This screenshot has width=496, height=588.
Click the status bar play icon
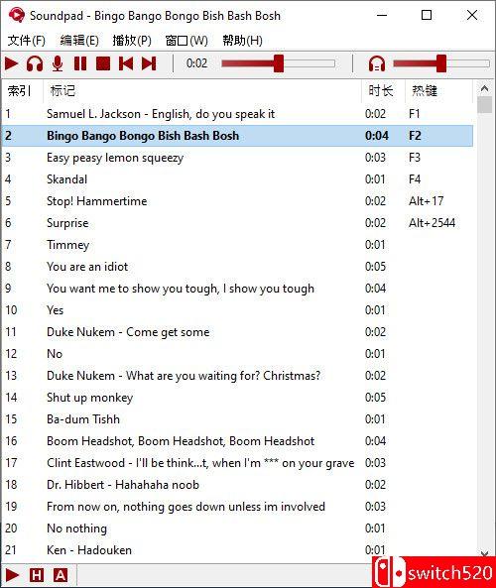point(12,575)
